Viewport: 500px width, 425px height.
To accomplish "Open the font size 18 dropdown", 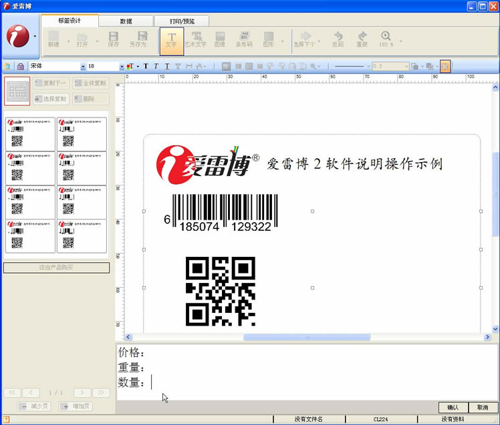I will click(122, 67).
